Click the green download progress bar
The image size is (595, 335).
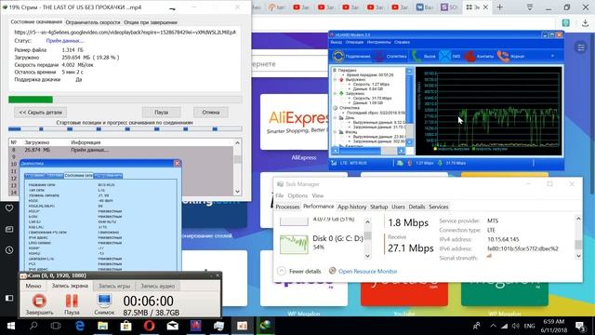pos(31,100)
